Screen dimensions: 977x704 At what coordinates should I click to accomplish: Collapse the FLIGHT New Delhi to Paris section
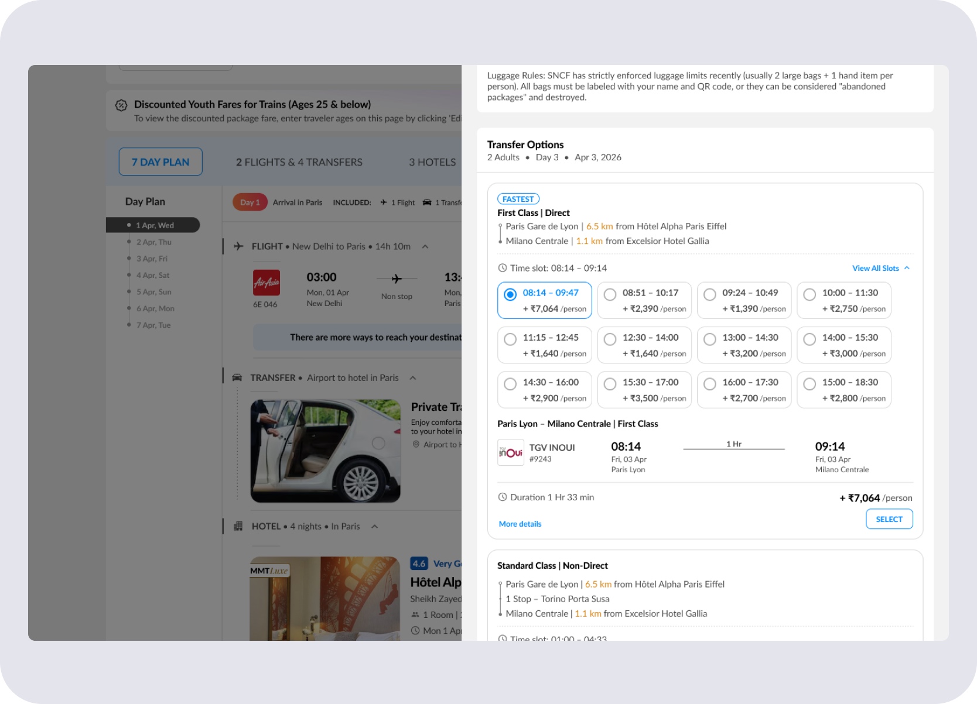click(x=425, y=246)
